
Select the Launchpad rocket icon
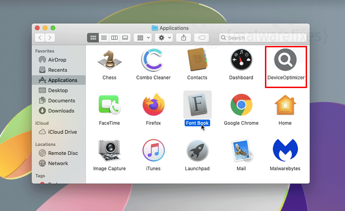click(197, 151)
